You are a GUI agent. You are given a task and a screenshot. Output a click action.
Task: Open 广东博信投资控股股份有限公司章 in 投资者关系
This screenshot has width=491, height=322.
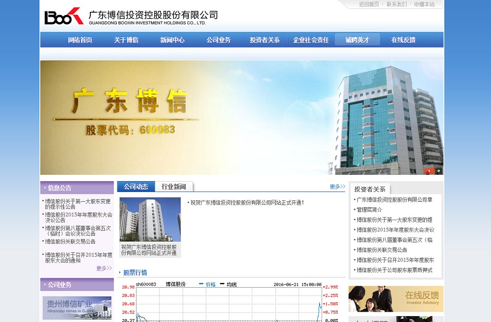[x=394, y=200]
